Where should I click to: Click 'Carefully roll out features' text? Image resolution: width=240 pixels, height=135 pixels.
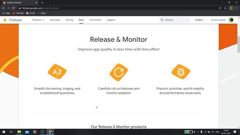pyautogui.click(x=118, y=91)
